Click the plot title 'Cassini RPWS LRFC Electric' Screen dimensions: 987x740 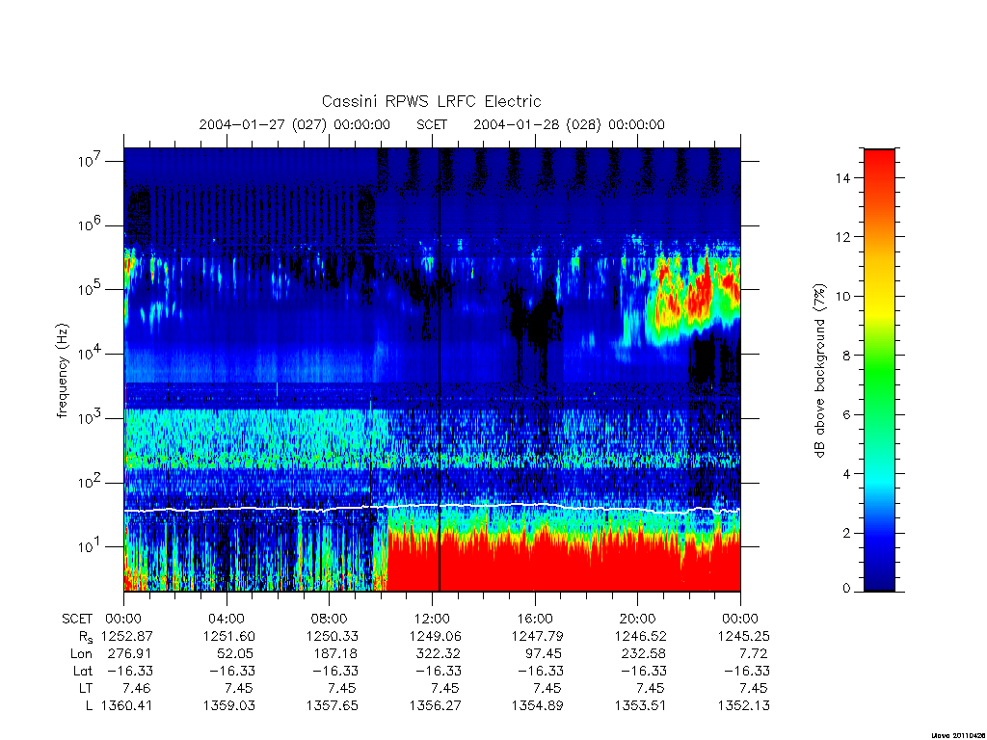(x=431, y=101)
